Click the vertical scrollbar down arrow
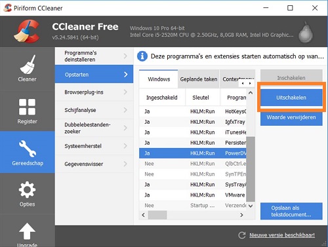Viewport: 328px width, 247px height. (251, 206)
